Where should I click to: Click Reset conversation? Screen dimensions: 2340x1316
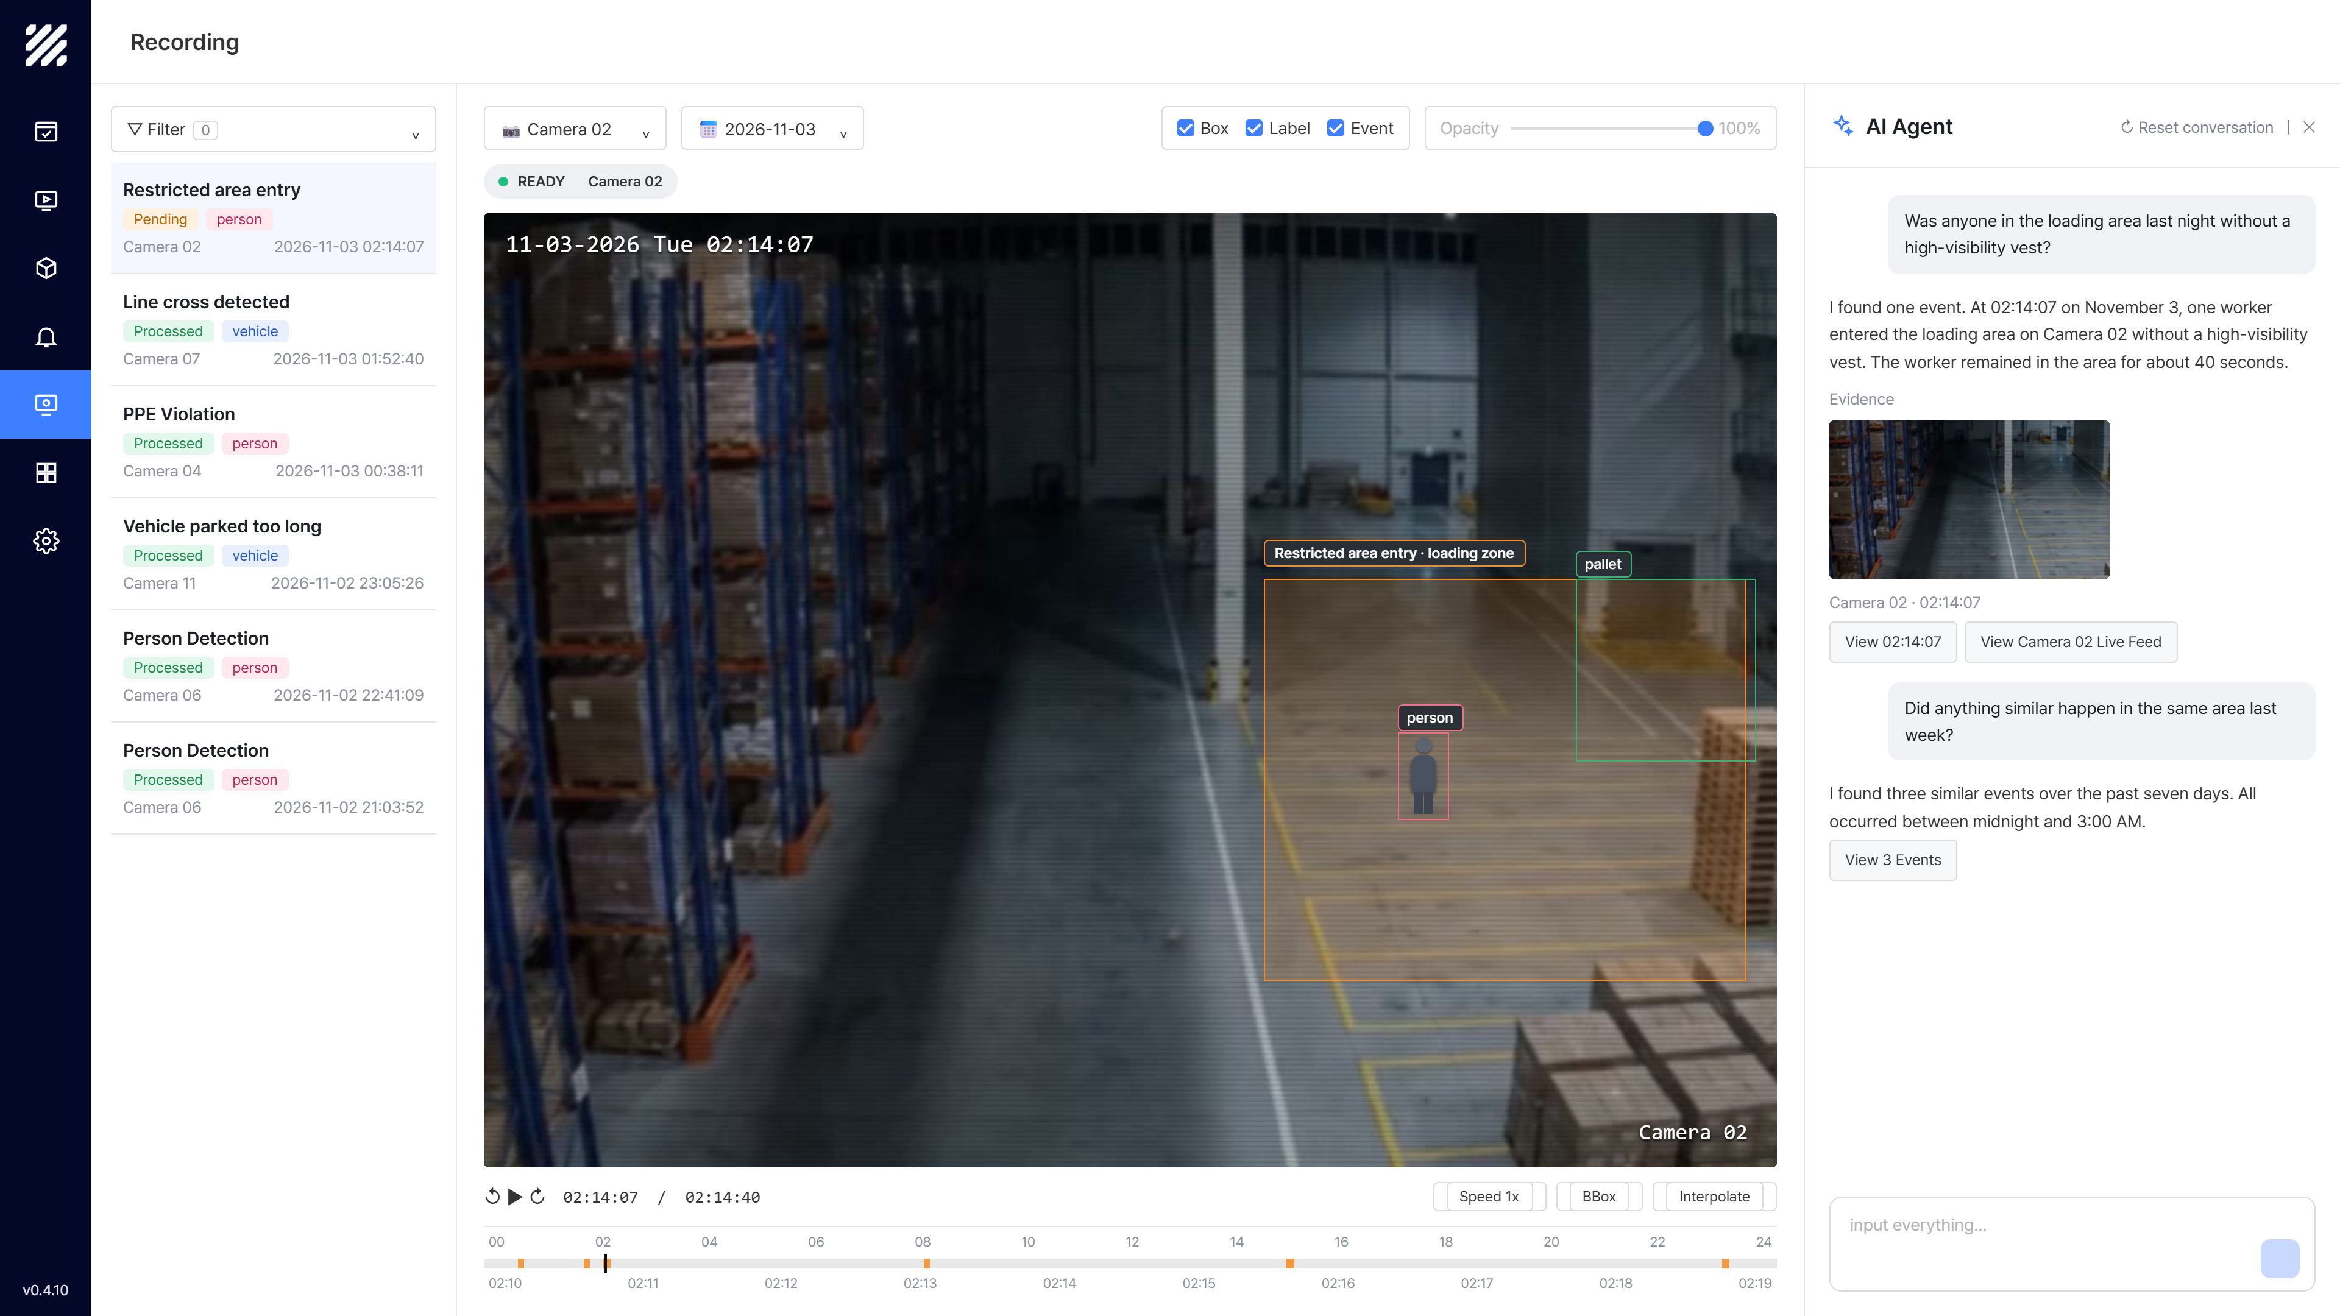tap(2196, 127)
